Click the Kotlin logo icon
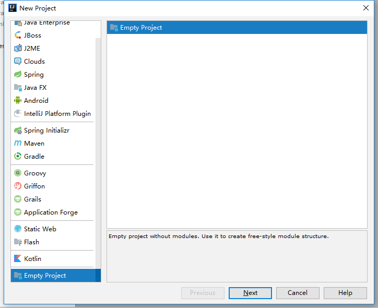The height and width of the screenshot is (308, 378). pos(18,258)
